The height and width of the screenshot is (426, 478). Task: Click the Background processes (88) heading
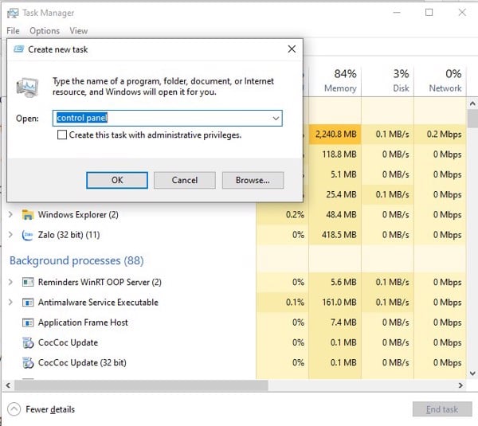pos(76,261)
